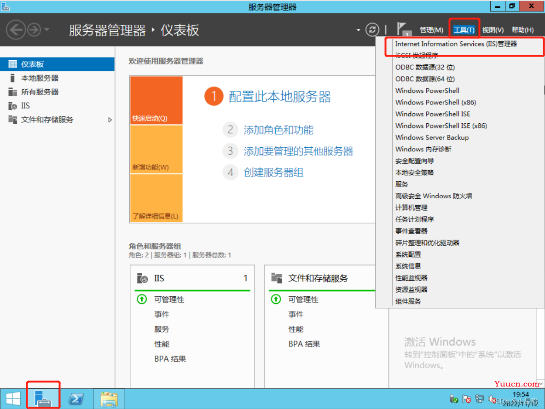545x409 pixels.
Task: Click the 添加要管理的其他服务器 link
Action: pyautogui.click(x=298, y=151)
